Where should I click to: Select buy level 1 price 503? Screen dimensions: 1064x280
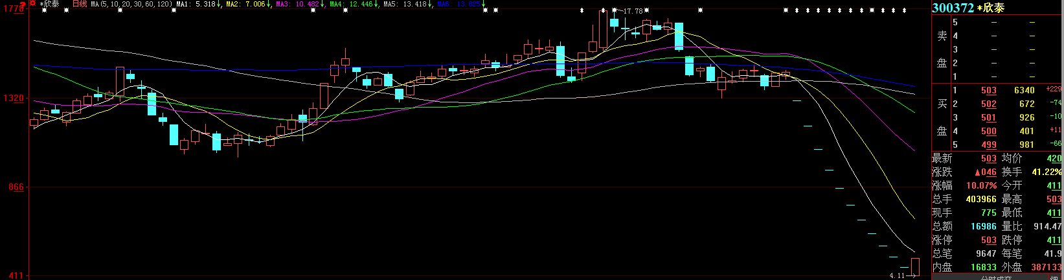[988, 90]
